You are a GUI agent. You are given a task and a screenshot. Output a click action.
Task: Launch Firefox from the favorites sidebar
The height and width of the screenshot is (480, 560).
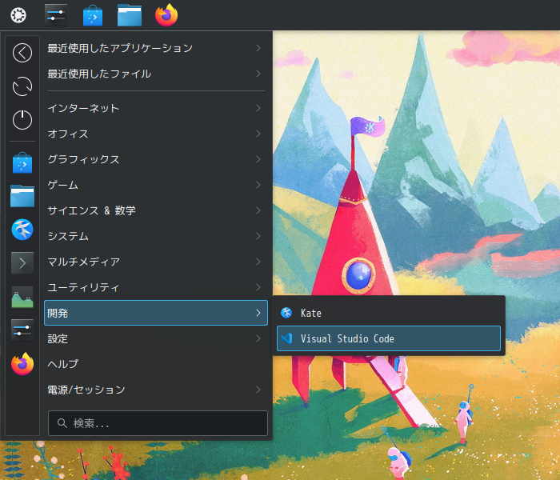[22, 363]
